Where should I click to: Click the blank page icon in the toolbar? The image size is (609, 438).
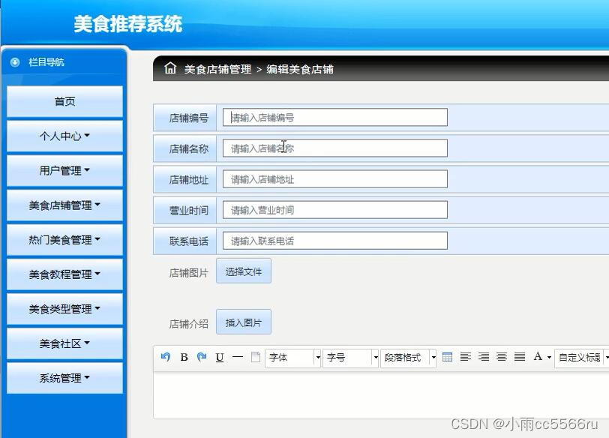coord(256,357)
